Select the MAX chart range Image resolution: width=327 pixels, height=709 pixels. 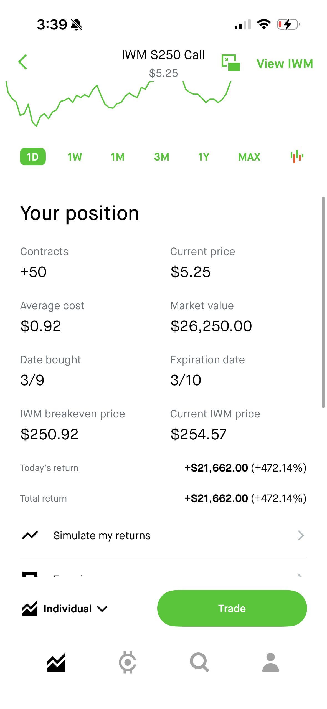[249, 157]
